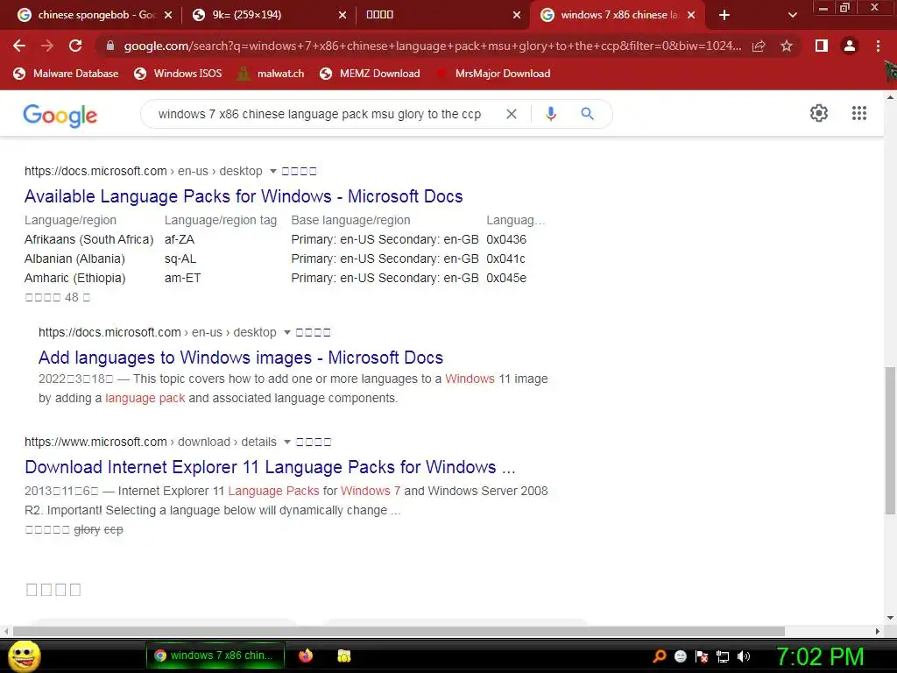Click the 'more rows 48' link under table
The height and width of the screenshot is (673, 897).
[57, 297]
